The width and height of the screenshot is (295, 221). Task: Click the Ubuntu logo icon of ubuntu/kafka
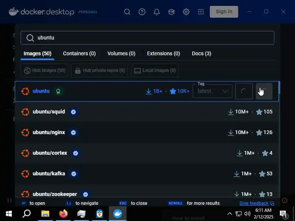[x=25, y=174]
